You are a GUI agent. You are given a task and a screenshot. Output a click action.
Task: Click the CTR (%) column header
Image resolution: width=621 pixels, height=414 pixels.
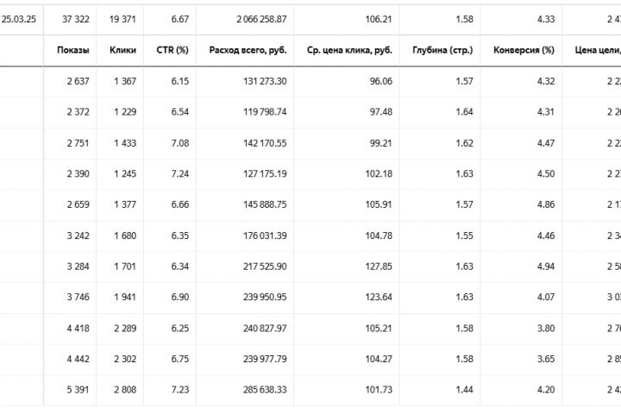coord(170,51)
